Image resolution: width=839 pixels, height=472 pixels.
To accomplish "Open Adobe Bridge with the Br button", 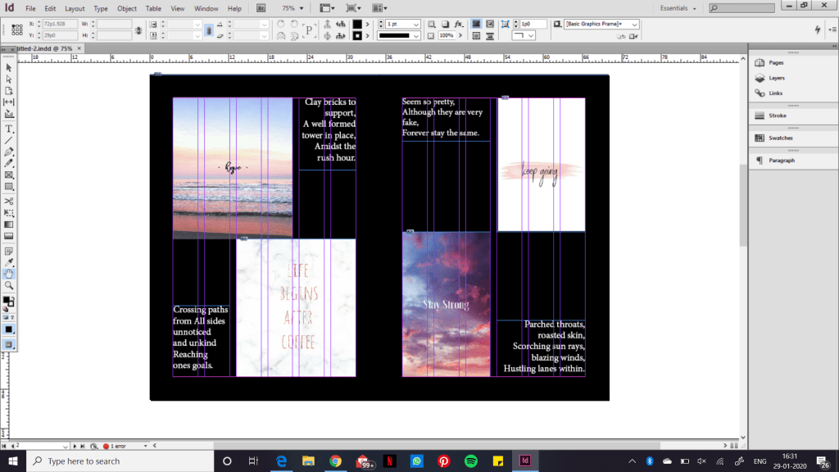I will pos(261,8).
